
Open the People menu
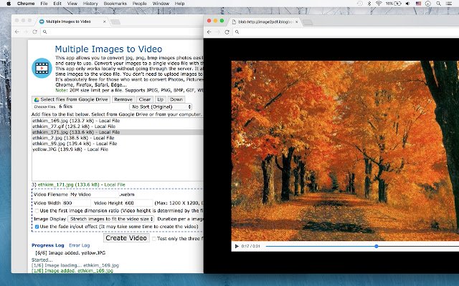coord(140,4)
